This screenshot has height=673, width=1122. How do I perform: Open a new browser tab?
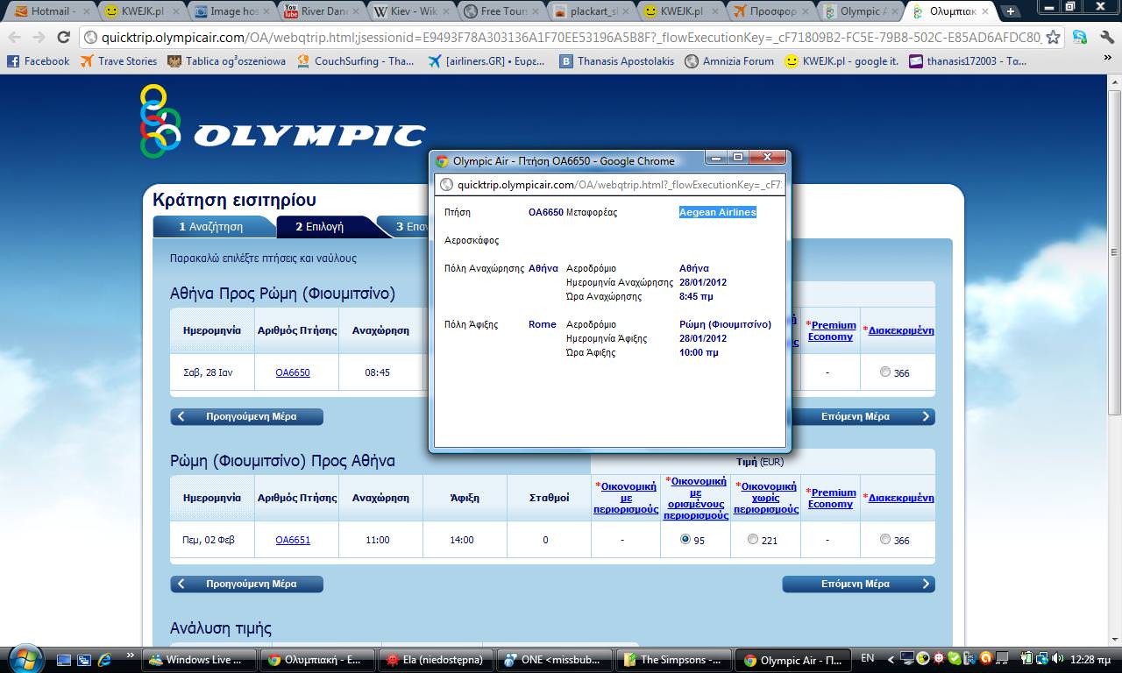(x=1011, y=11)
